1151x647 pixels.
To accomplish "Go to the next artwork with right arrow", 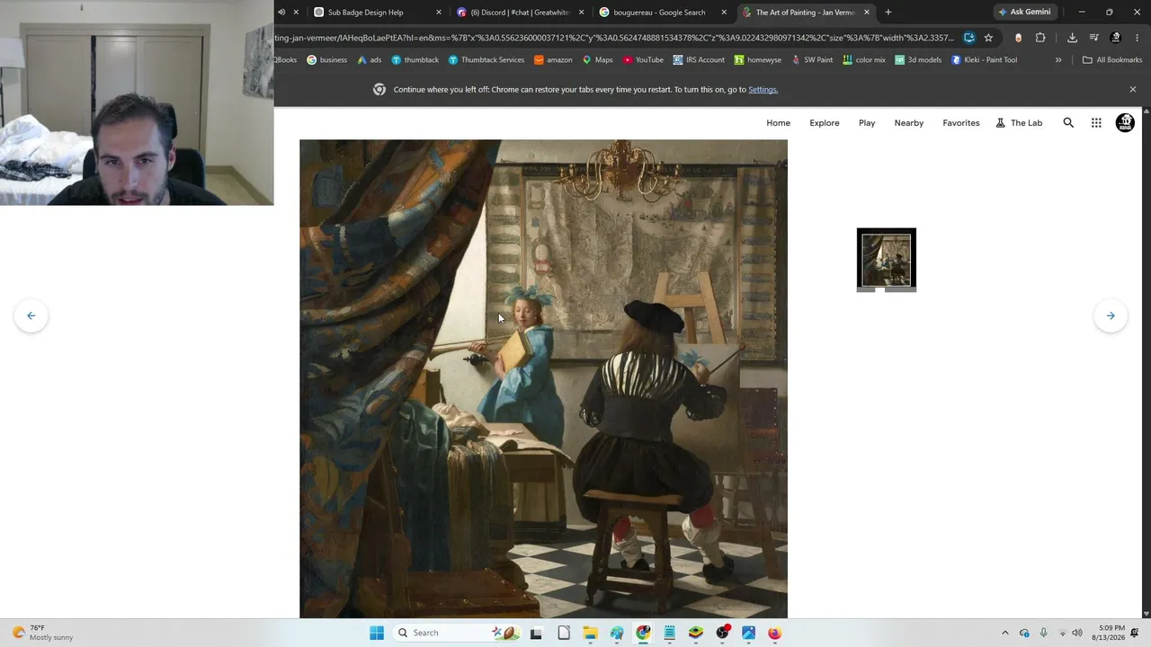I will 1111,315.
